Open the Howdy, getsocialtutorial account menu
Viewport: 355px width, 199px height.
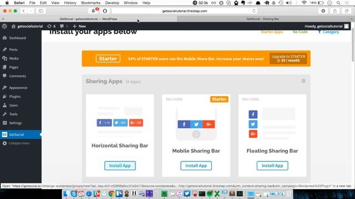click(x=326, y=26)
